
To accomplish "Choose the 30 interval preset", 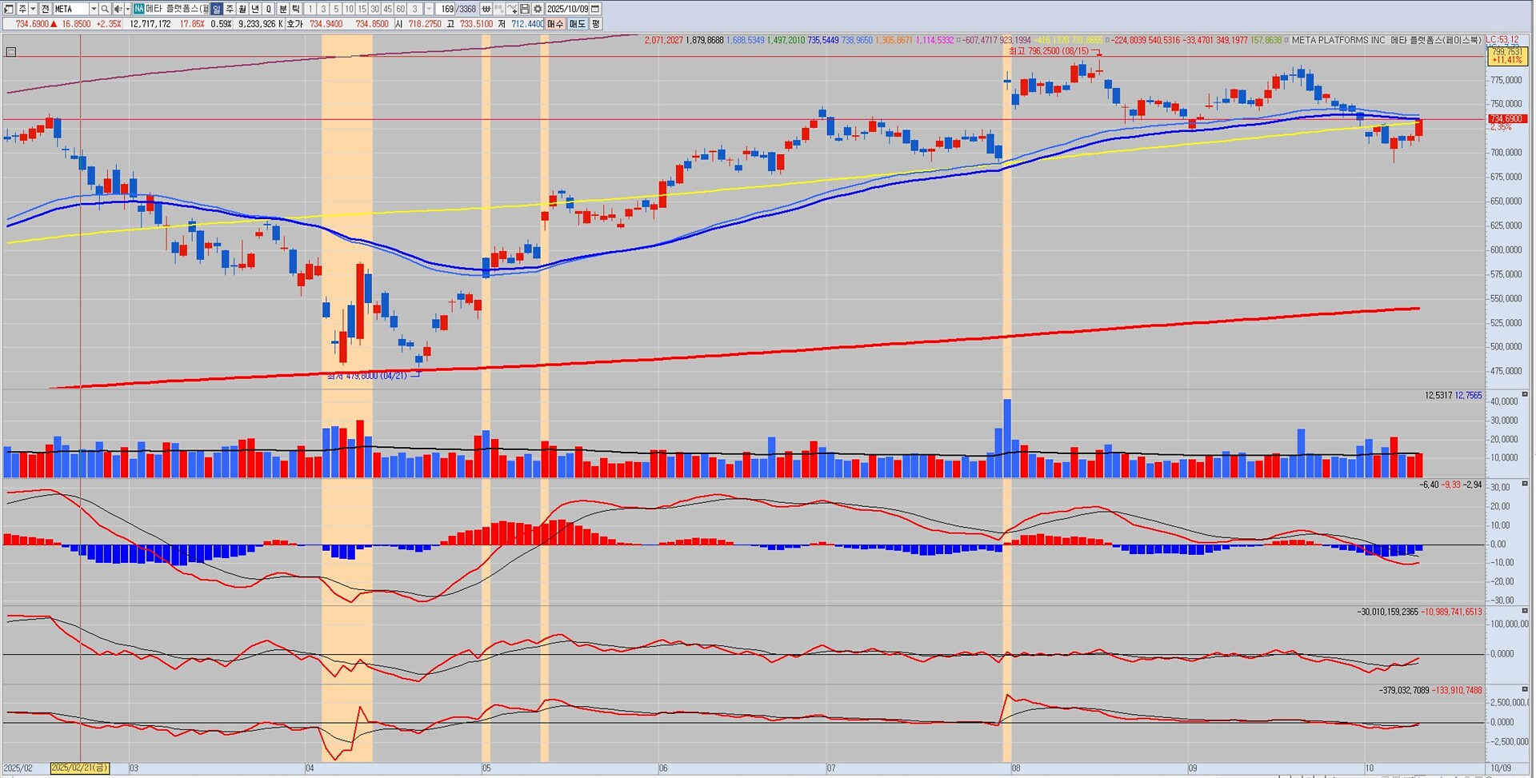I will 374,9.
